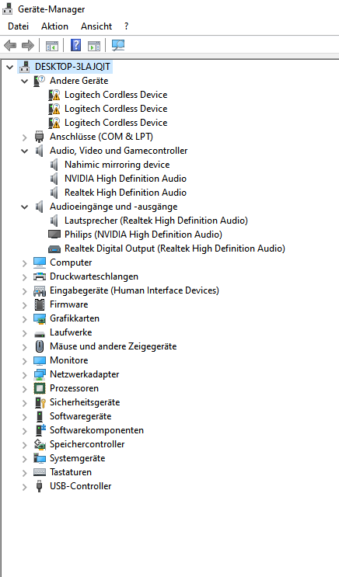Viewport: 339px width, 577px height.
Task: Select the Prozessoren chip icon
Action: [40, 388]
